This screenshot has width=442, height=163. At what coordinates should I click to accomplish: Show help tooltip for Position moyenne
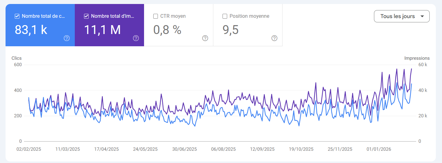[x=274, y=38]
